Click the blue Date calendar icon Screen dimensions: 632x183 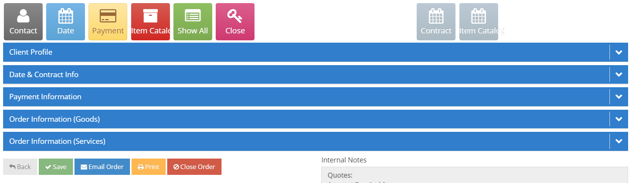click(x=66, y=22)
